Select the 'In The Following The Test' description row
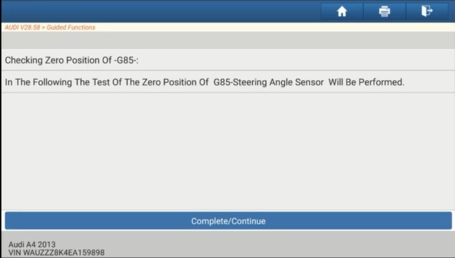This screenshot has height=258, width=455. tap(228, 82)
